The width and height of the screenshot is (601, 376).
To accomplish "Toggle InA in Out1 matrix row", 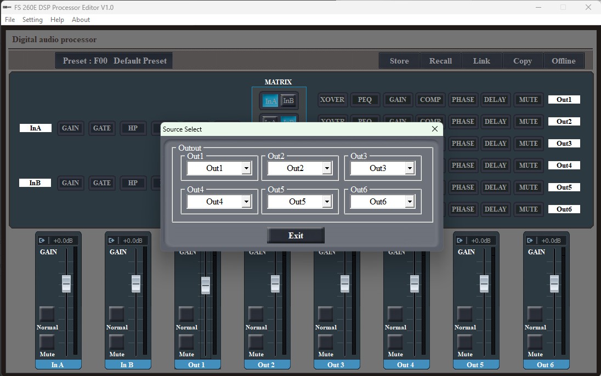I will [270, 101].
